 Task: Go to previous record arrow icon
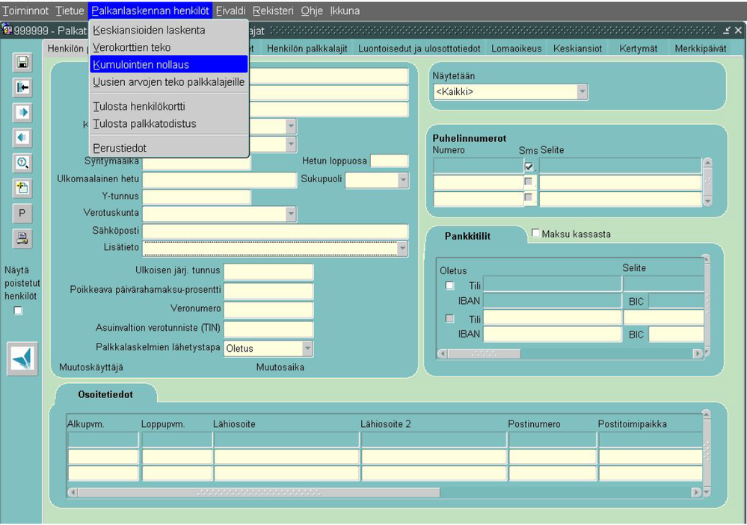(x=22, y=138)
